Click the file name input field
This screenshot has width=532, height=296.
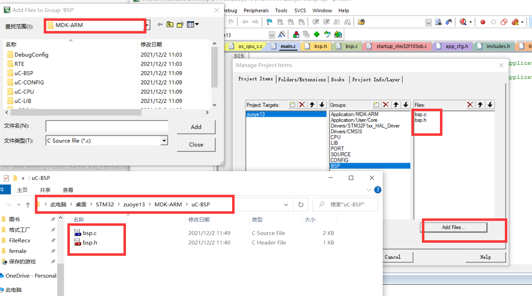[x=107, y=126]
